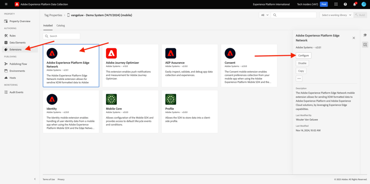Click the Extensions puzzle icon
This screenshot has width=370, height=184.
6,49
